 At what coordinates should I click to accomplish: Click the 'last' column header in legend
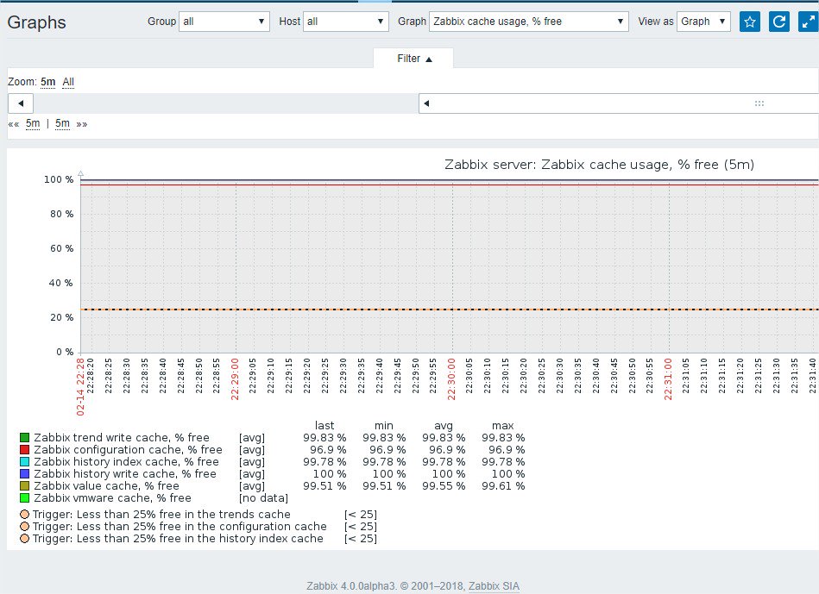324,425
